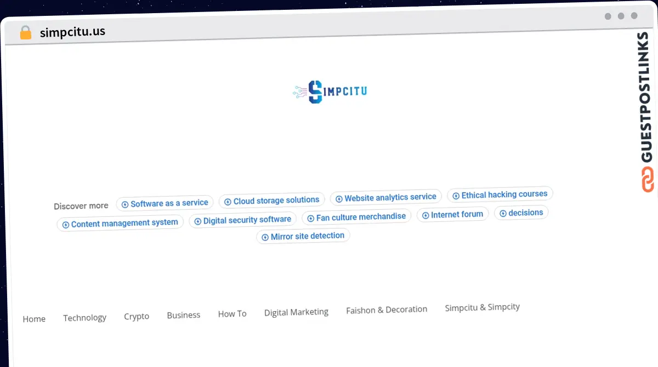Go to the Home page
This screenshot has width=658, height=367.
(34, 318)
